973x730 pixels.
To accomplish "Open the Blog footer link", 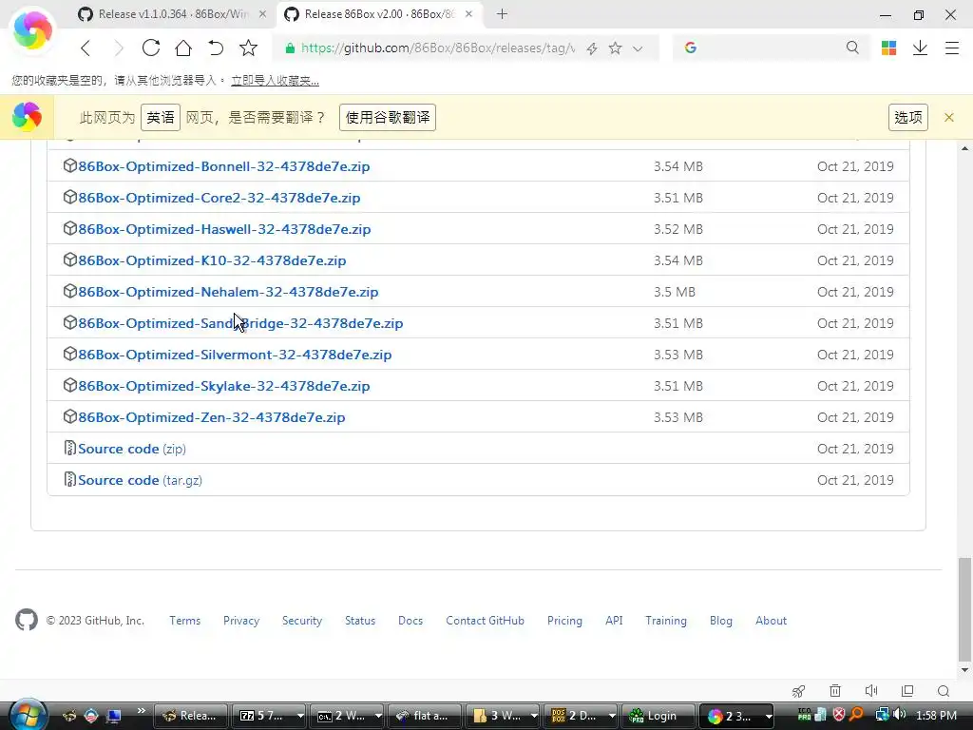I will [721, 620].
